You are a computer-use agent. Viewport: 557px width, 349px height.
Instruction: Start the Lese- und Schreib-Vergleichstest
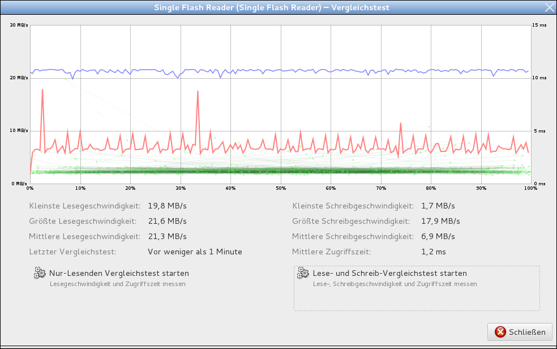click(389, 274)
